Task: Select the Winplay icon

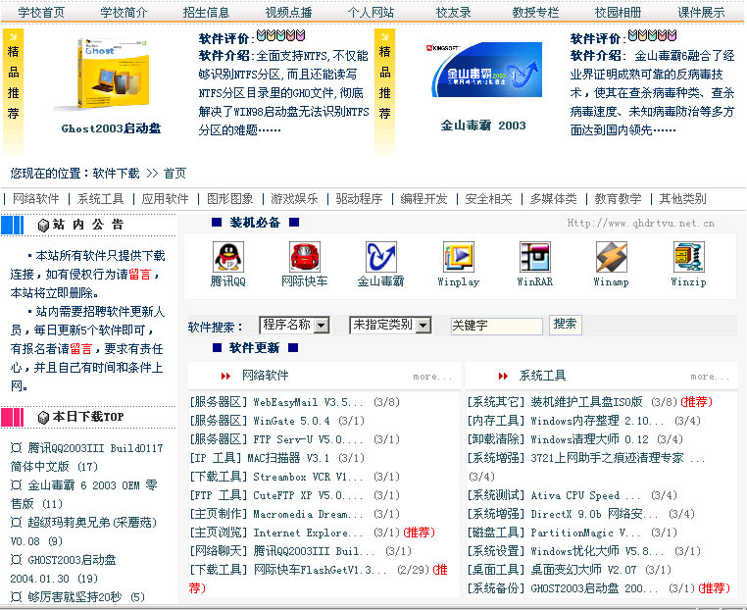Action: click(459, 257)
